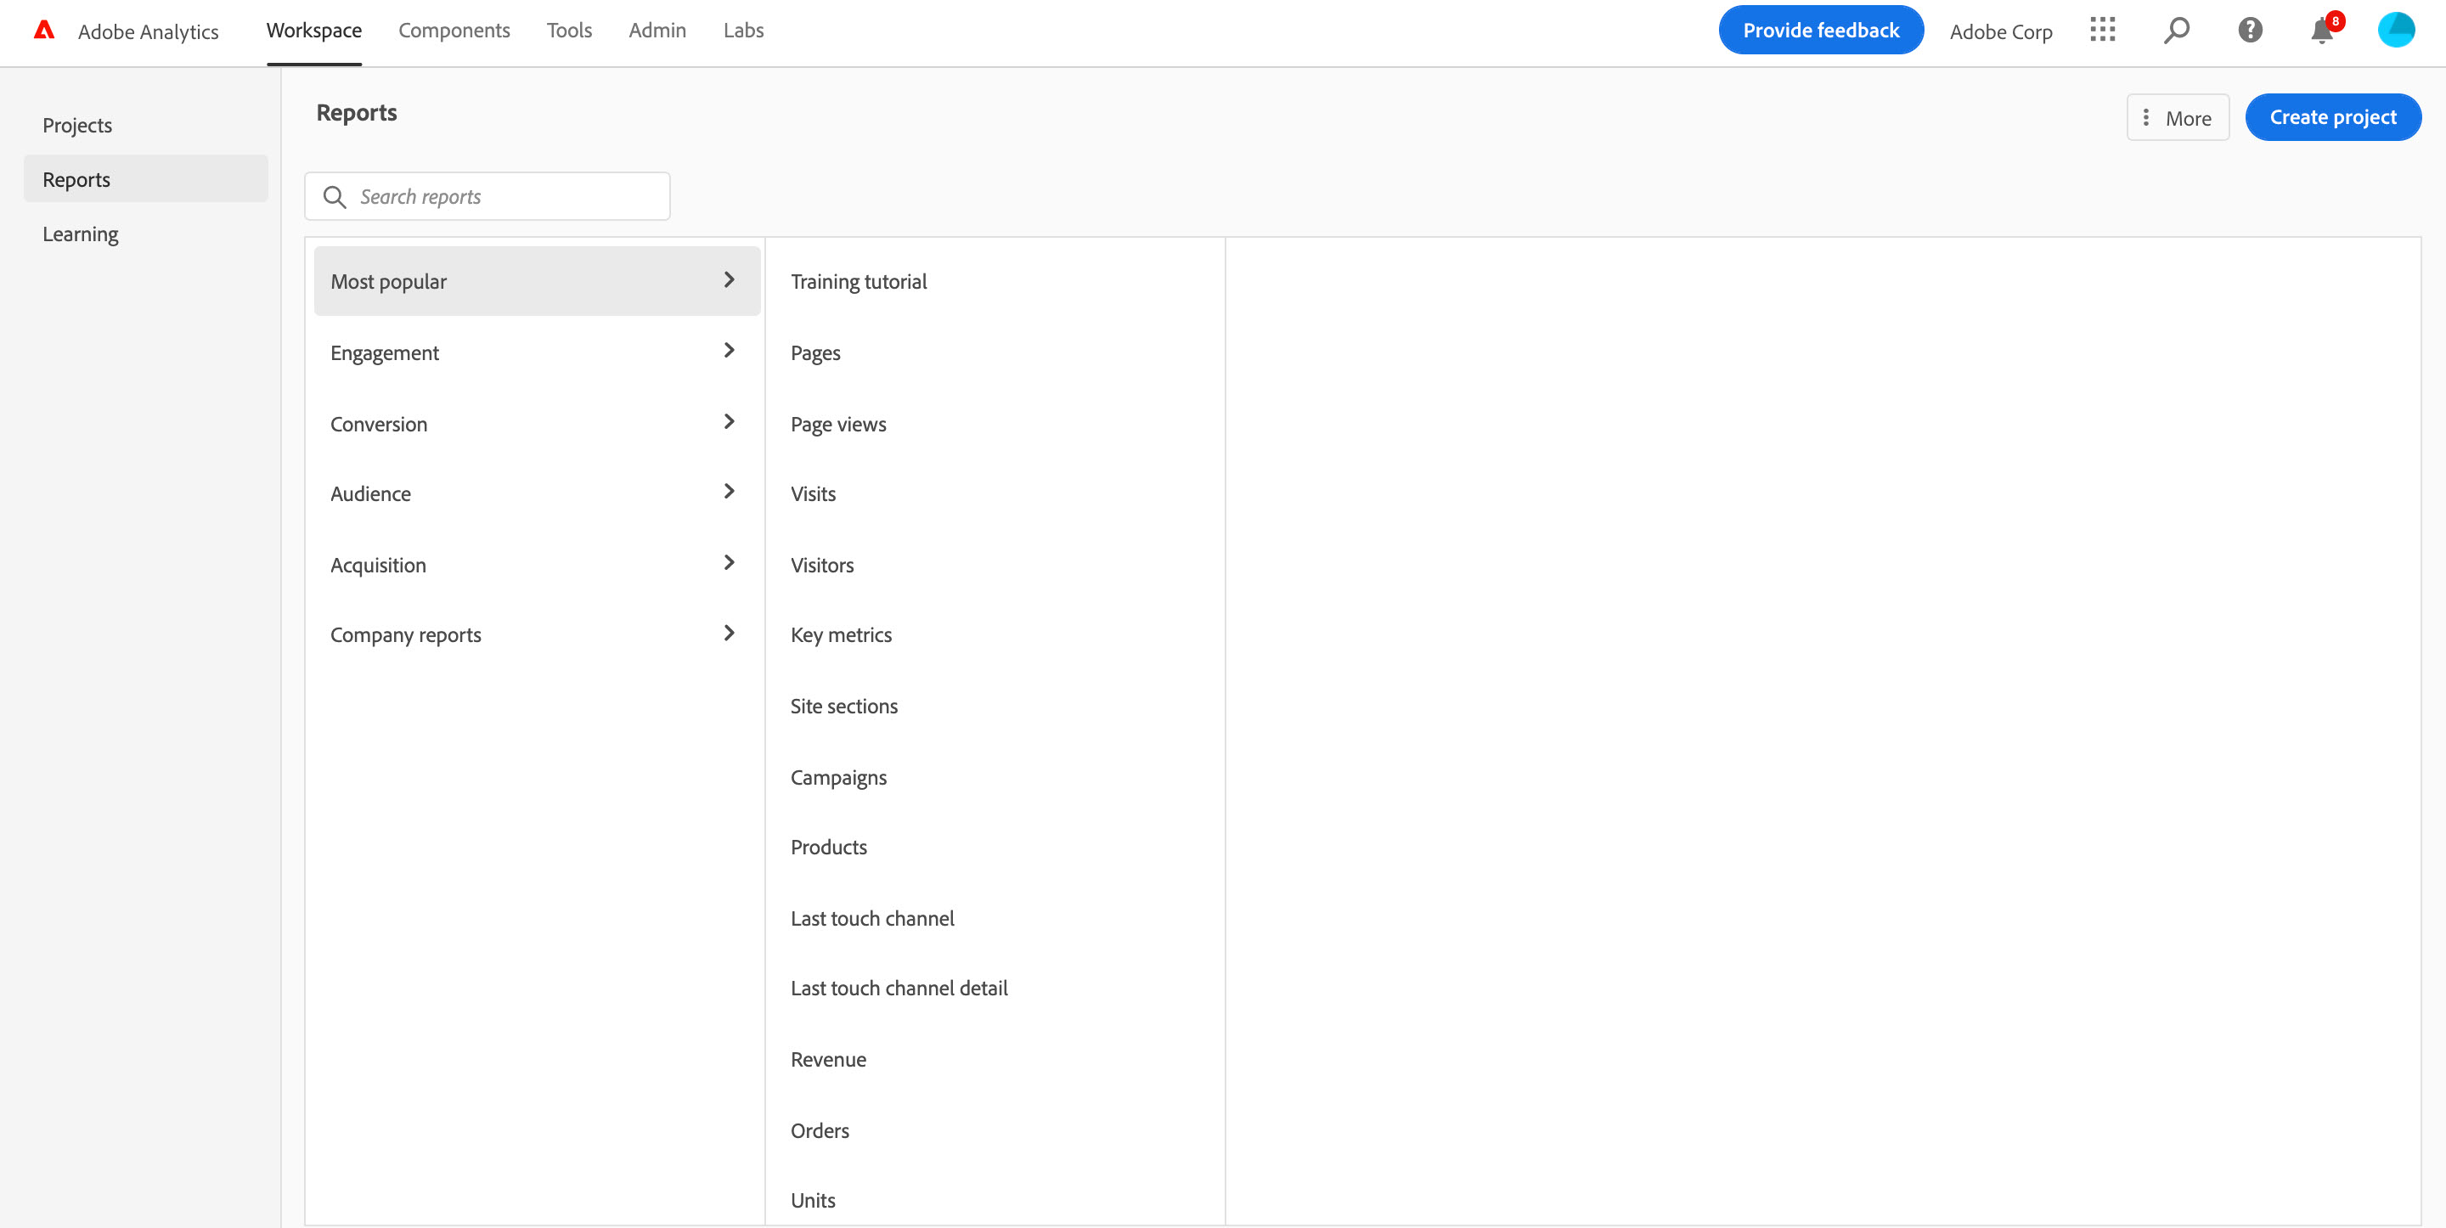Expand the Audience category chevron
2446x1228 pixels.
click(729, 492)
